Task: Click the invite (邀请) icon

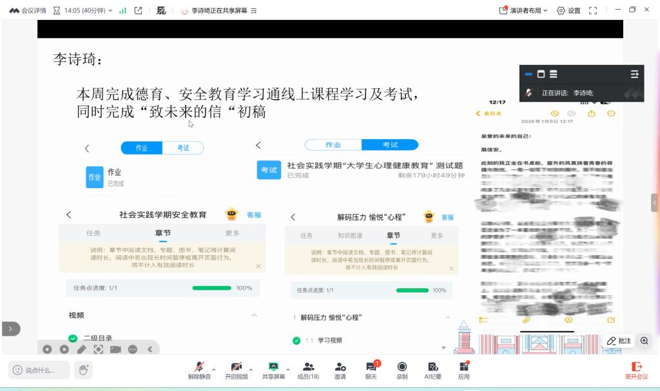Action: 340,370
